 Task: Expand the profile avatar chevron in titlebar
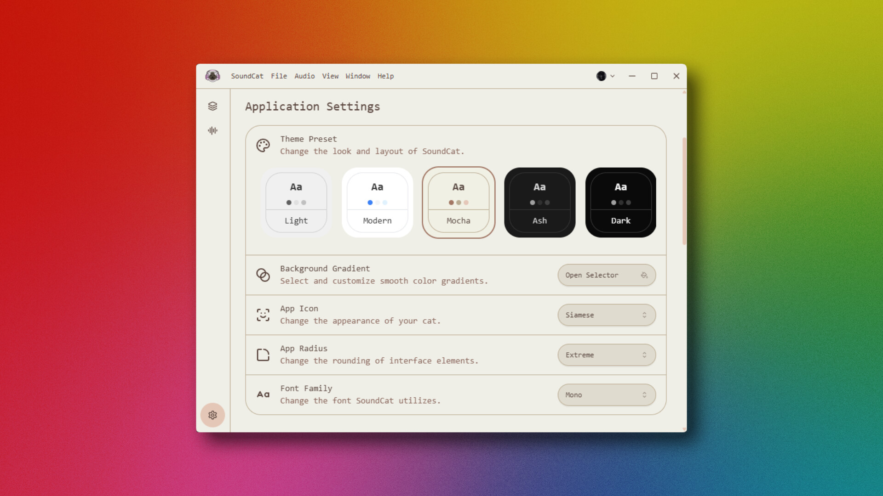612,76
